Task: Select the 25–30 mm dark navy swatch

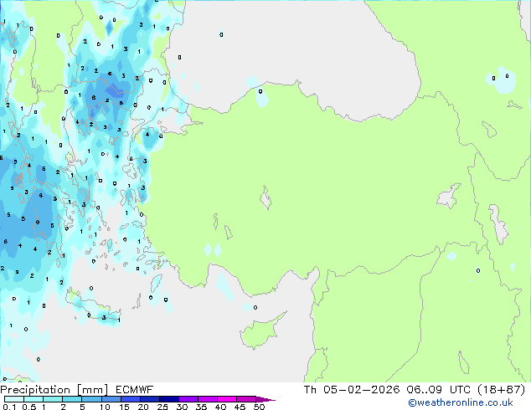Action: [168, 399]
